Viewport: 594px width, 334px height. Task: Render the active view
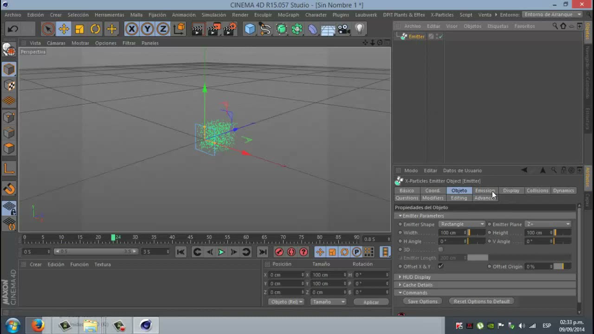198,29
